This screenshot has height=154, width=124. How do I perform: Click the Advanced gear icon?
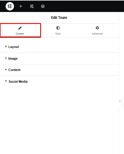(97, 28)
